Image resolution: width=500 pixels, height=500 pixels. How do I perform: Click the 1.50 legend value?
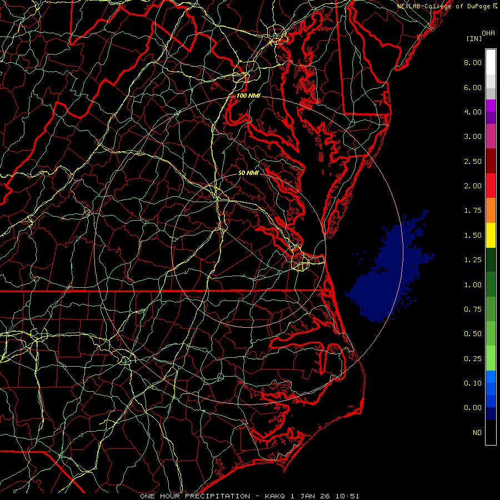(x=473, y=236)
